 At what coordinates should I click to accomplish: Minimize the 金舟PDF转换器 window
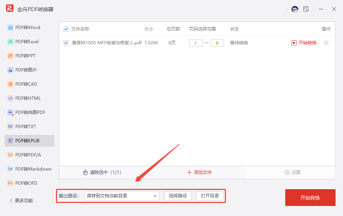click(x=321, y=9)
